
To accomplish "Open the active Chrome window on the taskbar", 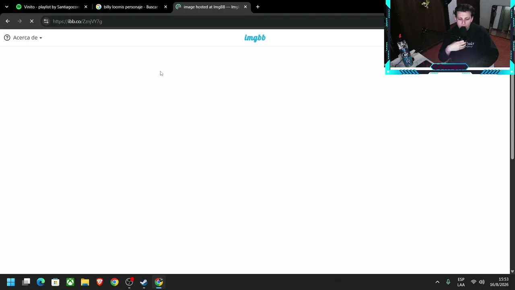I will tap(159, 282).
